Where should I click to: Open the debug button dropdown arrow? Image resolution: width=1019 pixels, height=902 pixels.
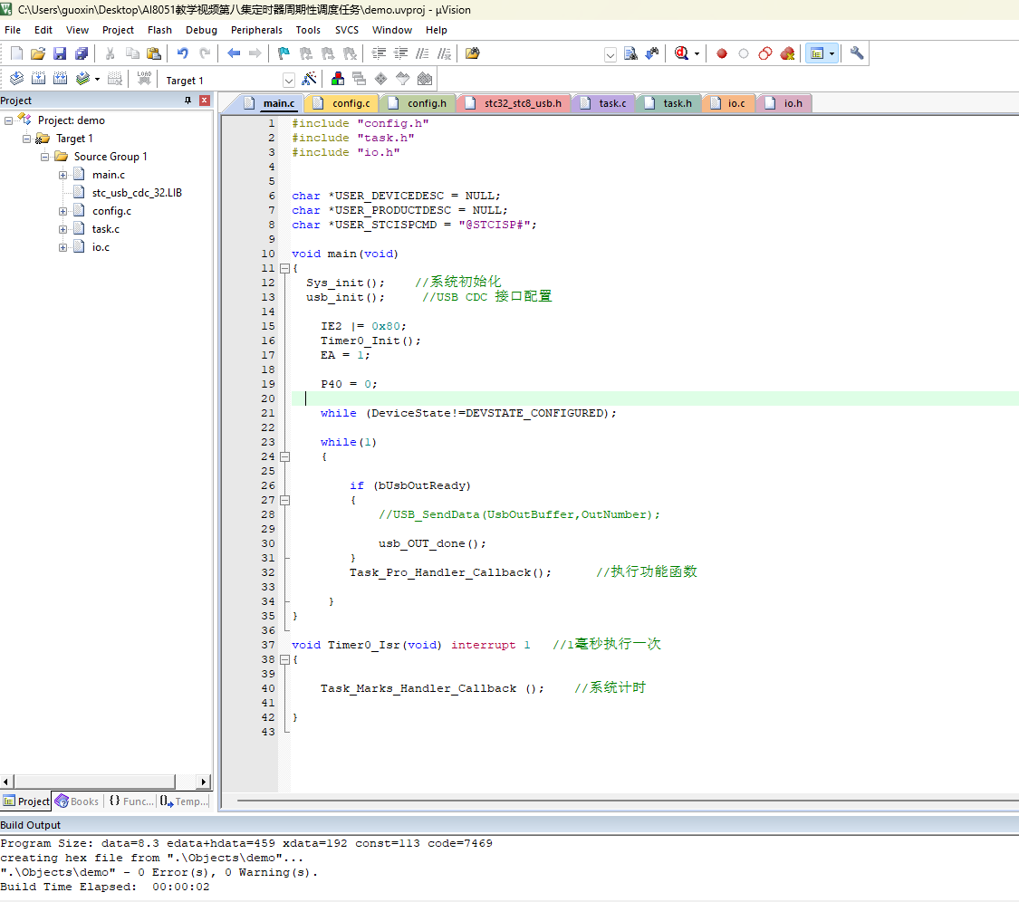[697, 53]
